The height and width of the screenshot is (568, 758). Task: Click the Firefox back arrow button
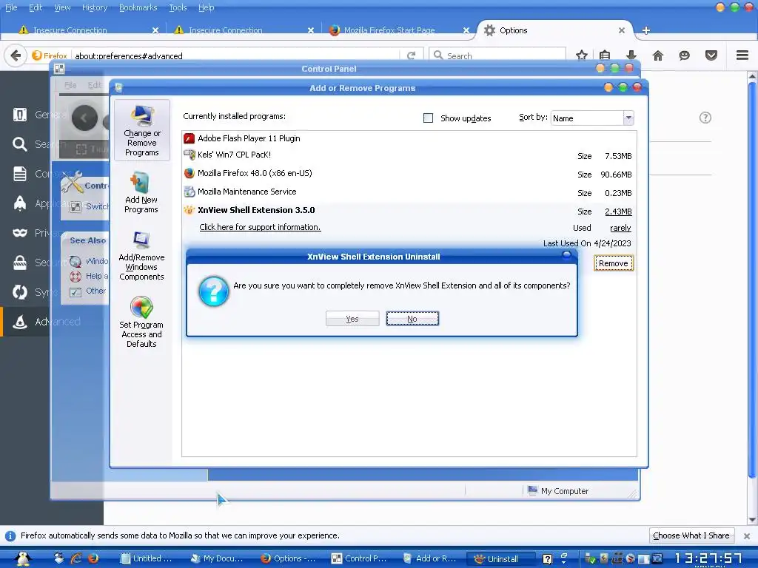coord(16,55)
